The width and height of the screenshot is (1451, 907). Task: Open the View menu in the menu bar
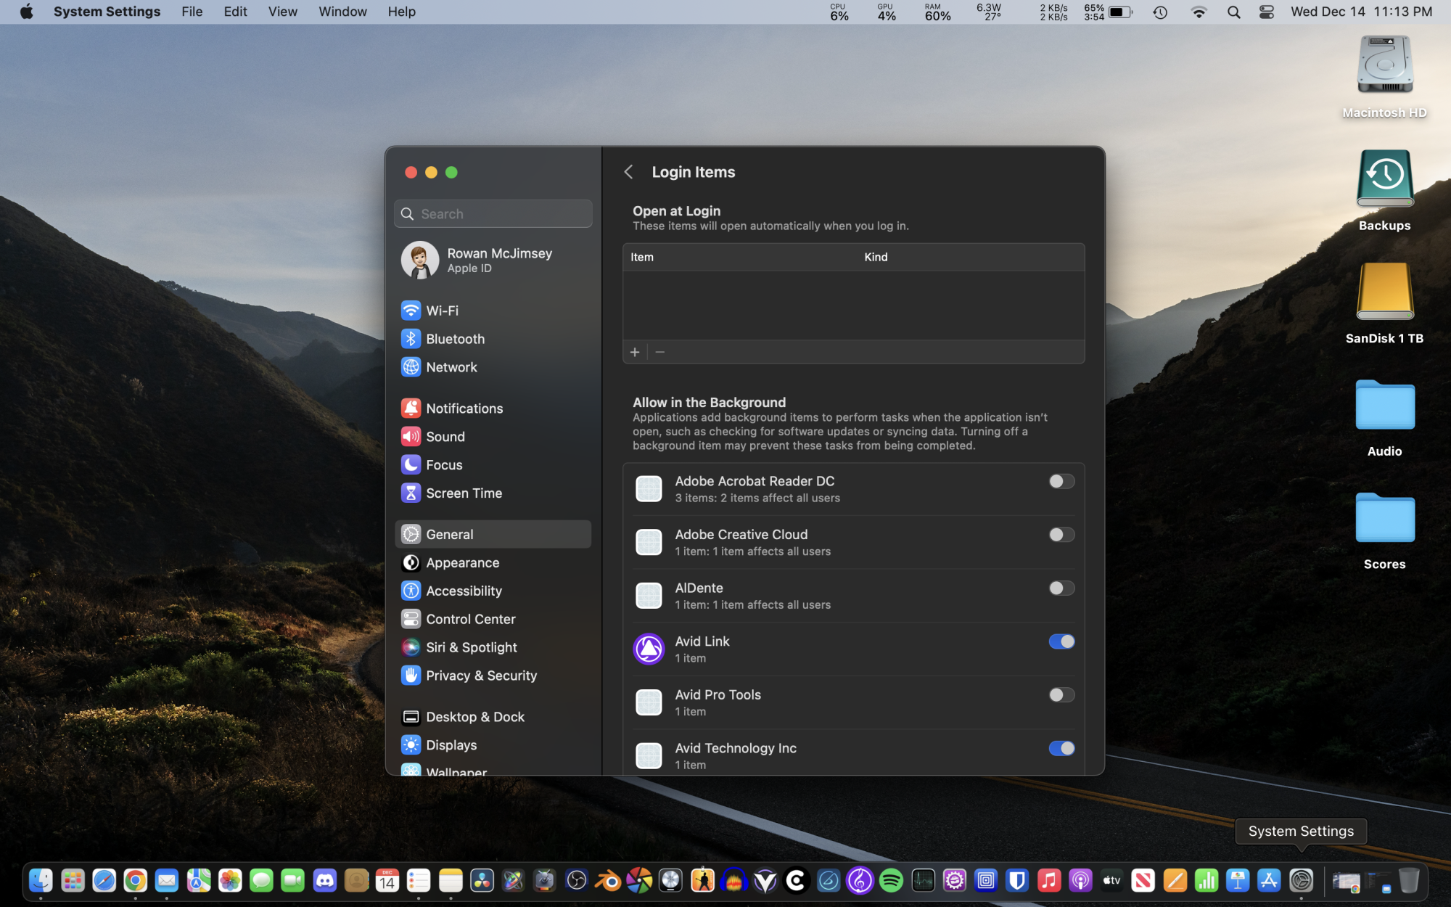pyautogui.click(x=282, y=12)
